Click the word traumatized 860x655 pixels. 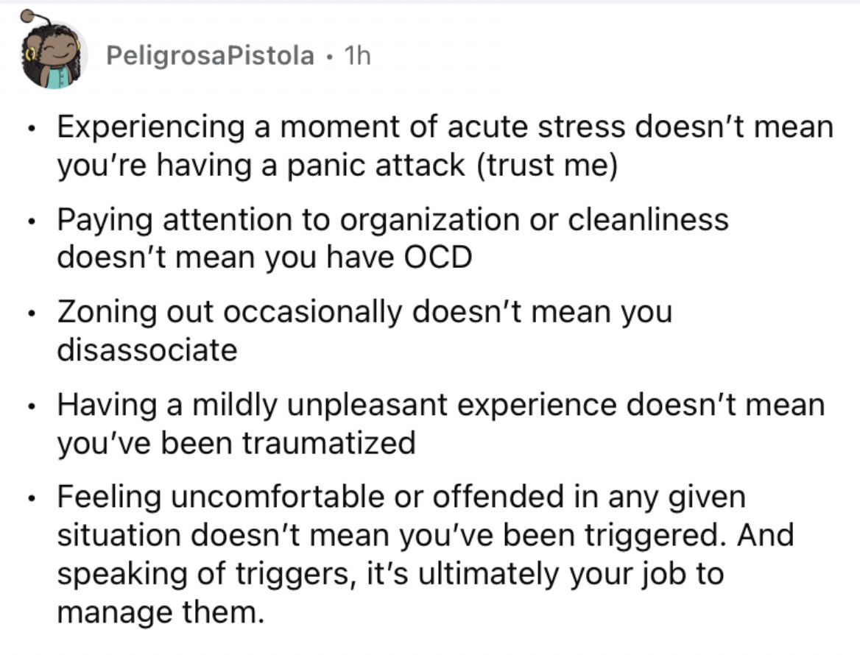[329, 442]
